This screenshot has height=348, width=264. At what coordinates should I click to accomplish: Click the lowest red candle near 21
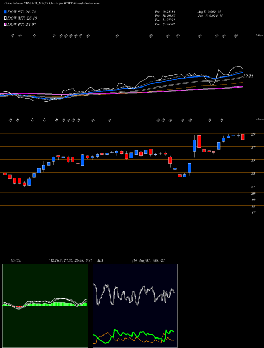point(24,184)
